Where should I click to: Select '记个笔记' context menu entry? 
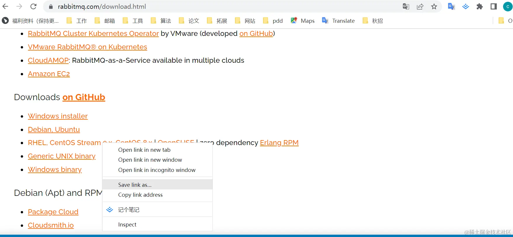point(157,210)
